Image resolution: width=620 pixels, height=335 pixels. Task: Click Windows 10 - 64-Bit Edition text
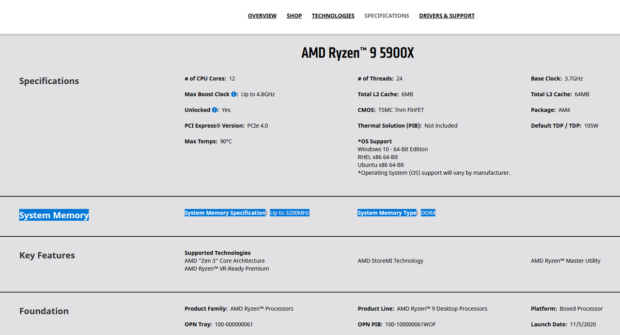click(393, 149)
